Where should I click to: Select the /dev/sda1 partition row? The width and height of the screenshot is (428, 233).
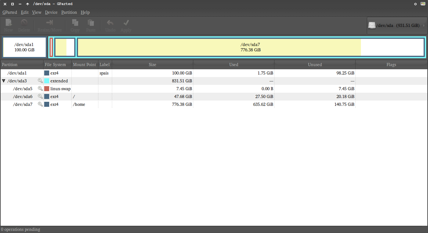214,73
